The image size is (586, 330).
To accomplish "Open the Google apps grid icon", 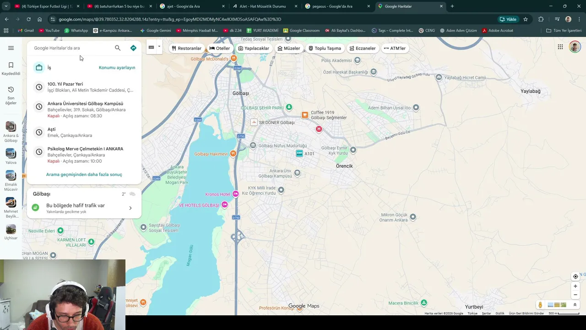I will tap(560, 47).
